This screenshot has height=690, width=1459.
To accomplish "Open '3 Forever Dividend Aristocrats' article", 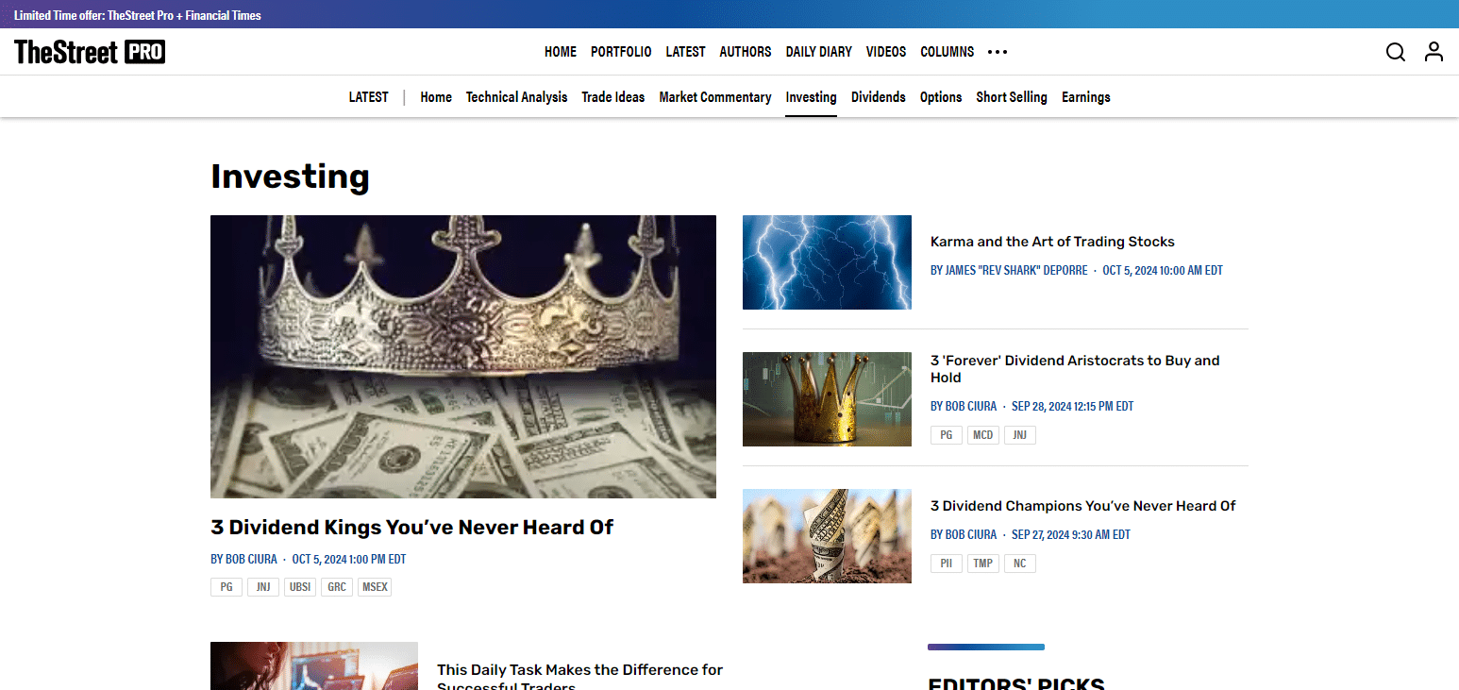I will [1075, 369].
